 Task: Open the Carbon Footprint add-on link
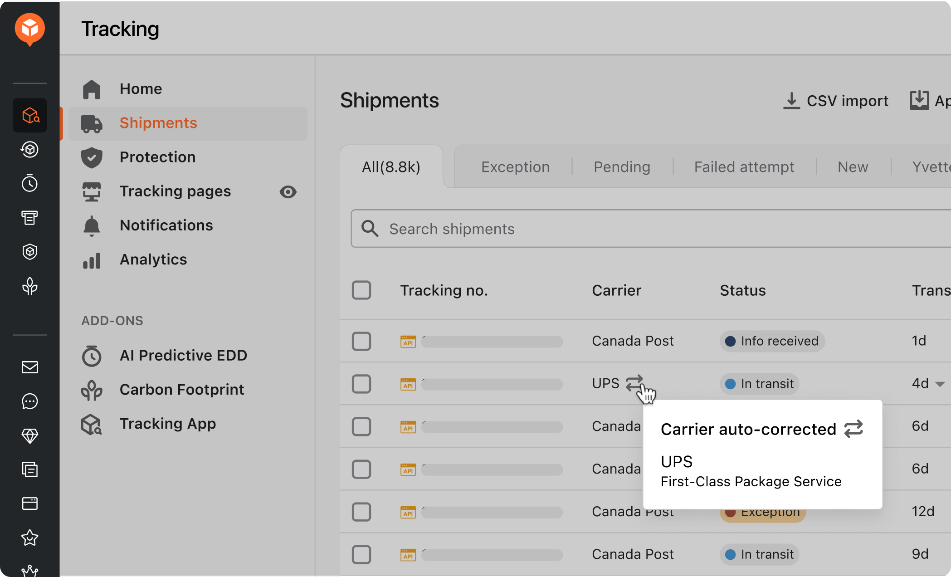point(182,390)
